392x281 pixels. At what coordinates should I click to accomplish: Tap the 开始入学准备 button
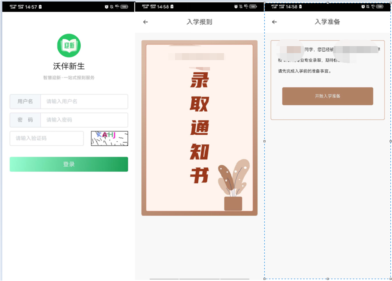coord(327,96)
